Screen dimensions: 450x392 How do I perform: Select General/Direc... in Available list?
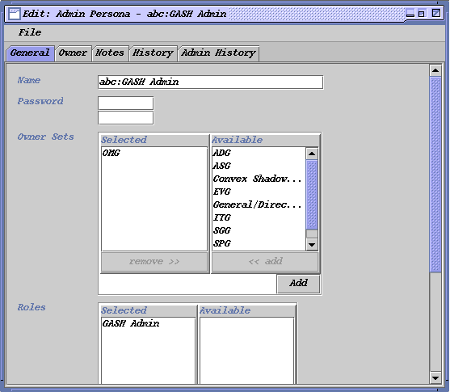pyautogui.click(x=259, y=204)
